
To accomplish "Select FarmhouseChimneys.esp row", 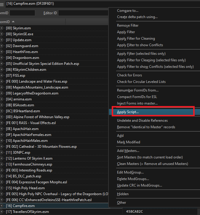I will [29, 164].
